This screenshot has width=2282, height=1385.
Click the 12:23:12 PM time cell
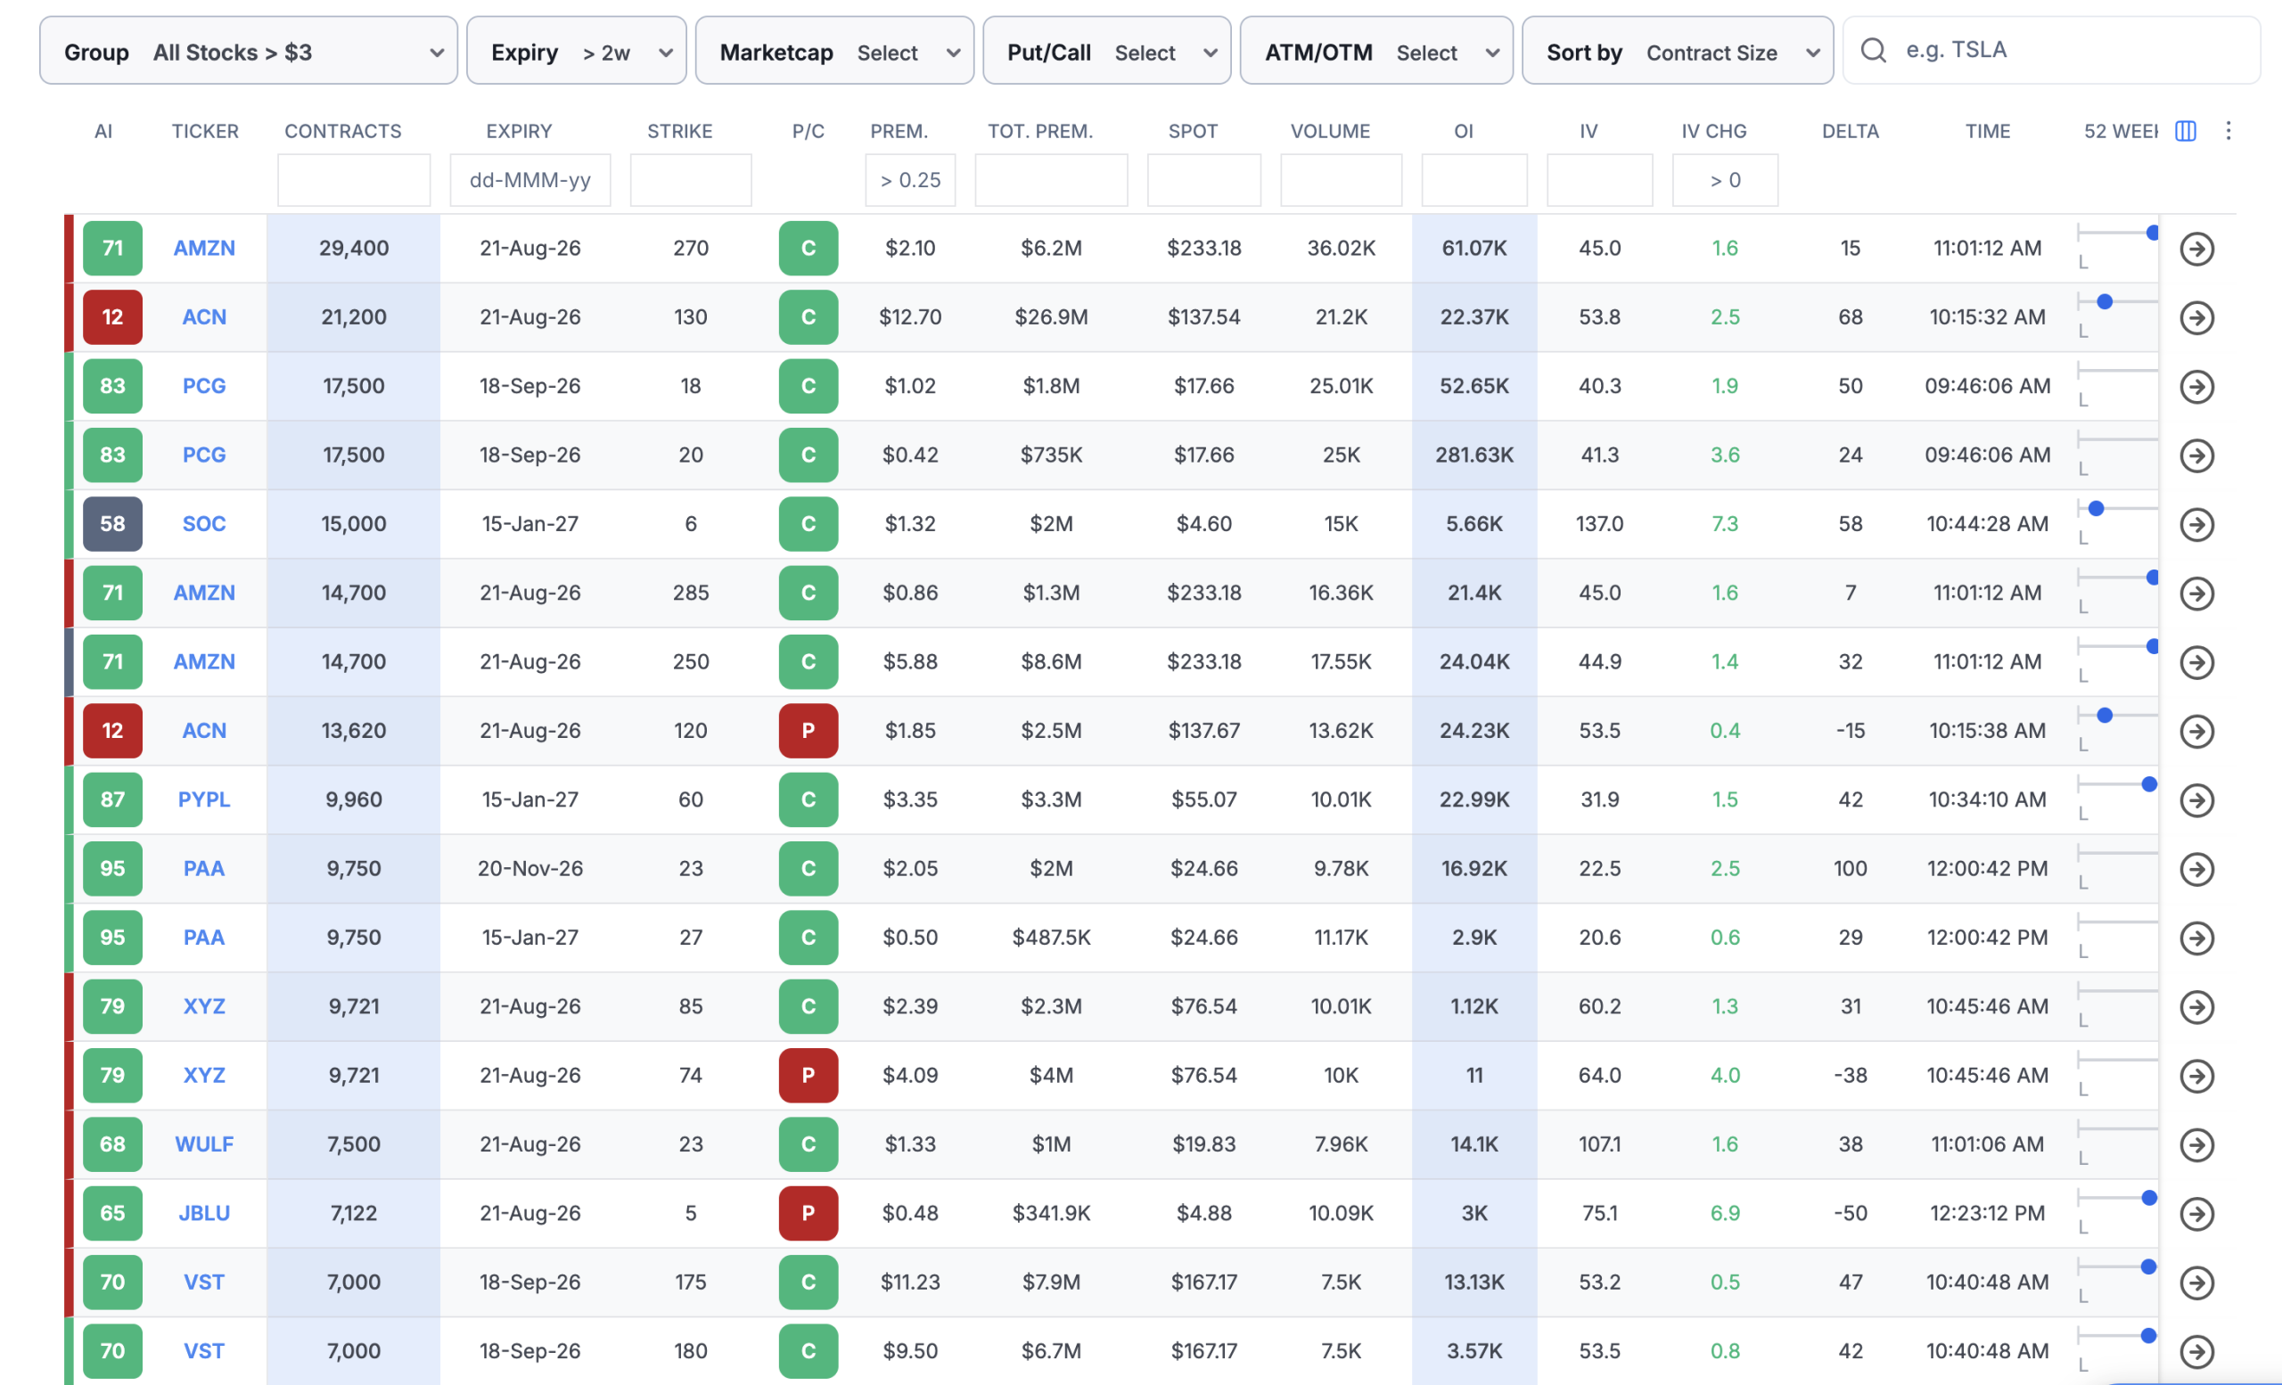pos(1987,1213)
